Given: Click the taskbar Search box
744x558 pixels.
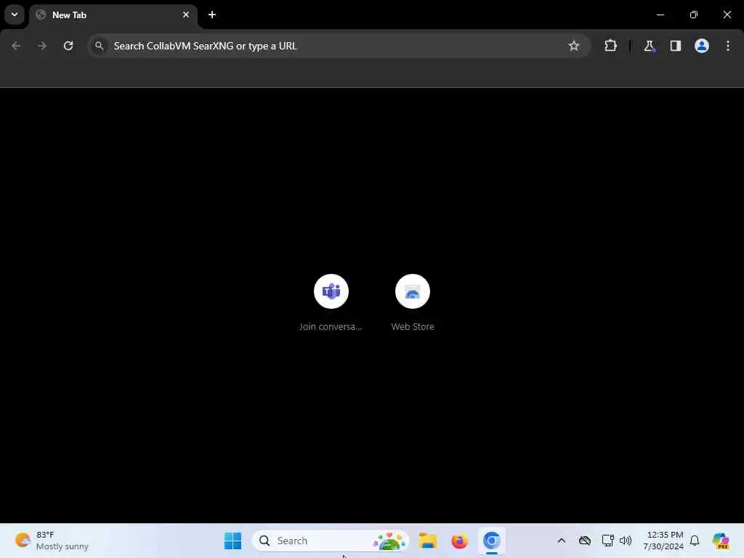Looking at the screenshot, I should click(331, 541).
